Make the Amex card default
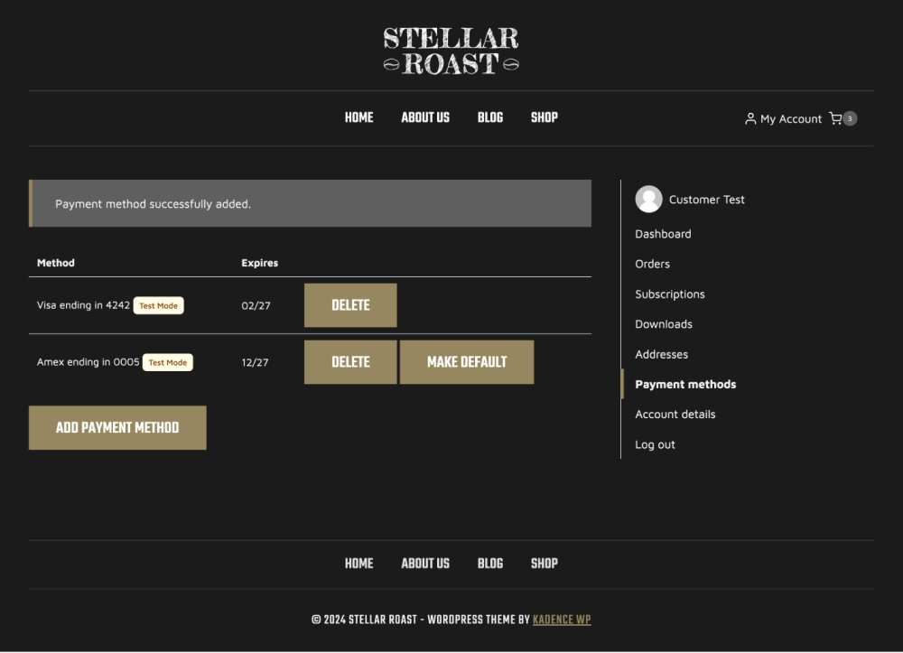The image size is (903, 653). coord(467,362)
